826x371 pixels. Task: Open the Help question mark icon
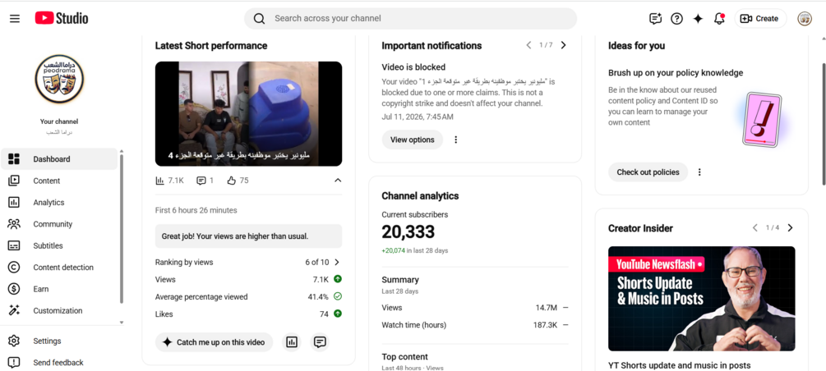coord(676,18)
